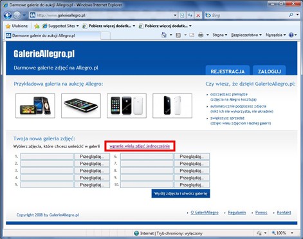Click the file path field for photo 6
303x239 pixels.
pyautogui.click(x=147, y=157)
